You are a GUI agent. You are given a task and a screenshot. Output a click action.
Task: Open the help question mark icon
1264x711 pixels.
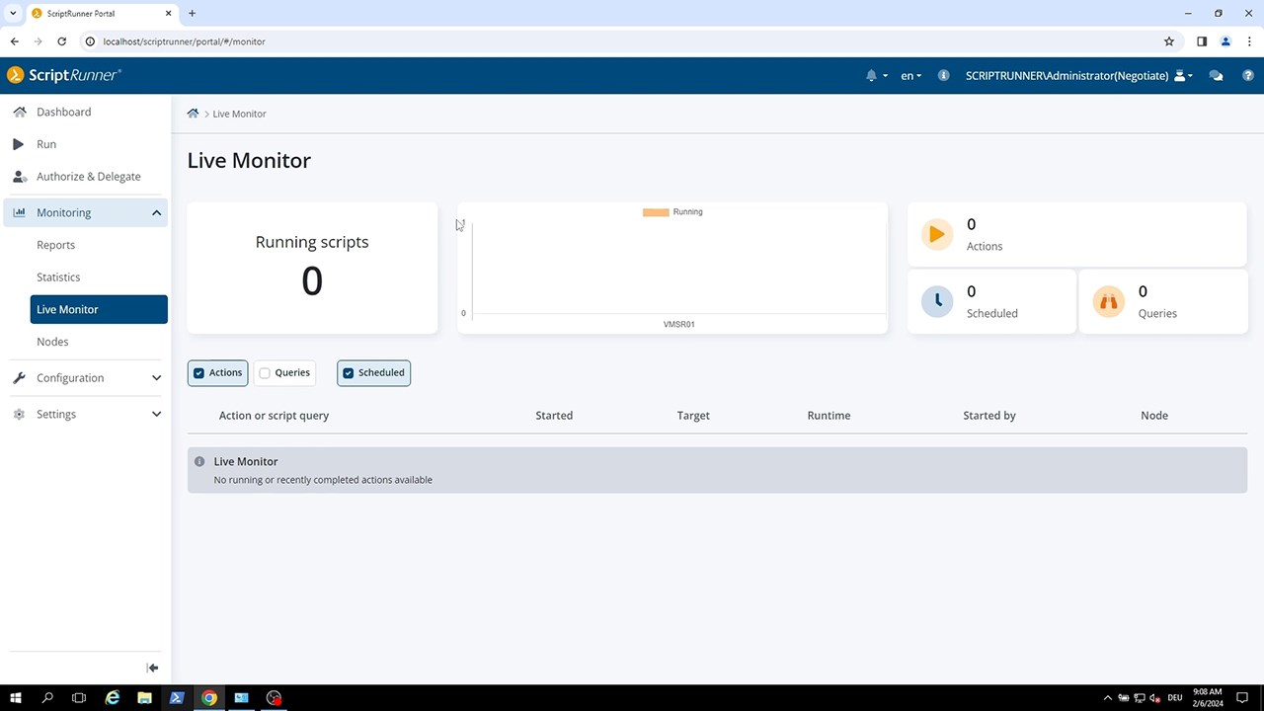coord(1248,76)
